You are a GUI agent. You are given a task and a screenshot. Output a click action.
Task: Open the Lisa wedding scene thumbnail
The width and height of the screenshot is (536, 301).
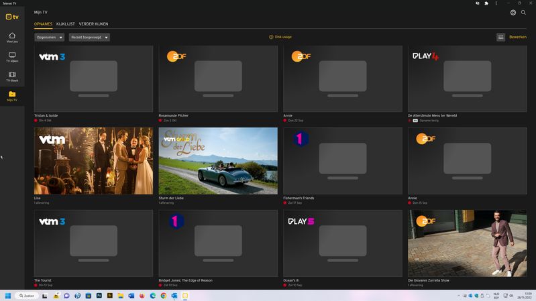(93, 161)
